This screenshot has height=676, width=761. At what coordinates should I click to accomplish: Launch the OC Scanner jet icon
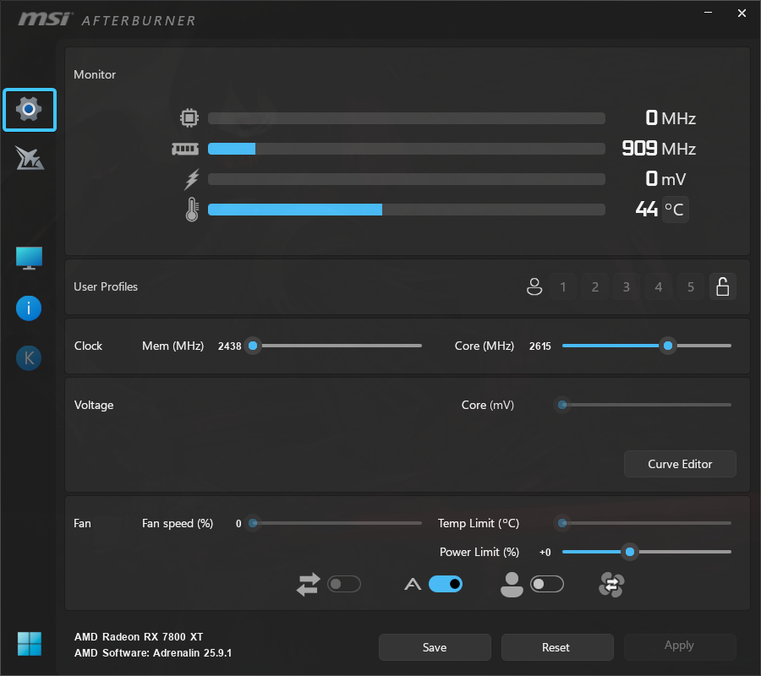[x=30, y=158]
